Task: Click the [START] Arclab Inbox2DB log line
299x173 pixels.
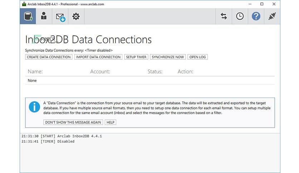Action: (x=62, y=136)
